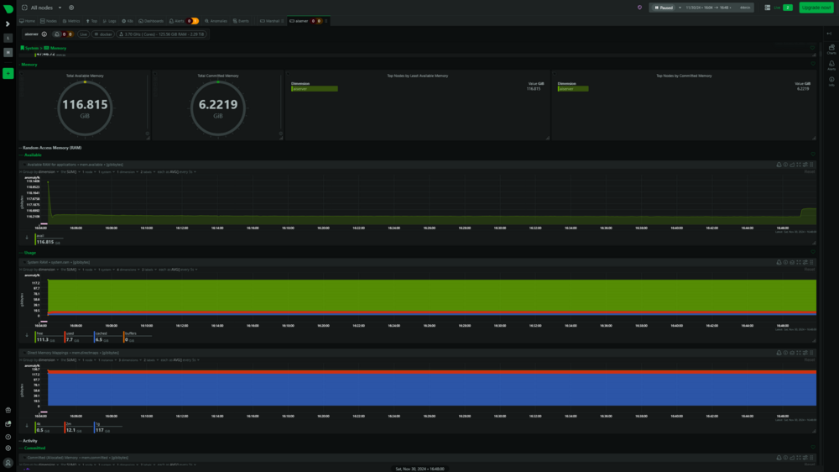Toggle the cached dimension in System RAM legend
The height and width of the screenshot is (472, 839).
[x=107, y=337]
